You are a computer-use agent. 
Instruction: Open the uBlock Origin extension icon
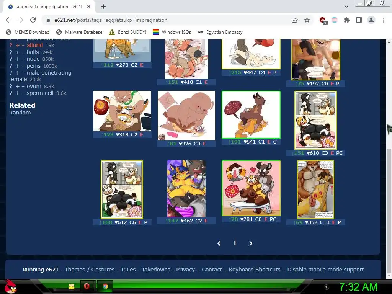click(323, 20)
